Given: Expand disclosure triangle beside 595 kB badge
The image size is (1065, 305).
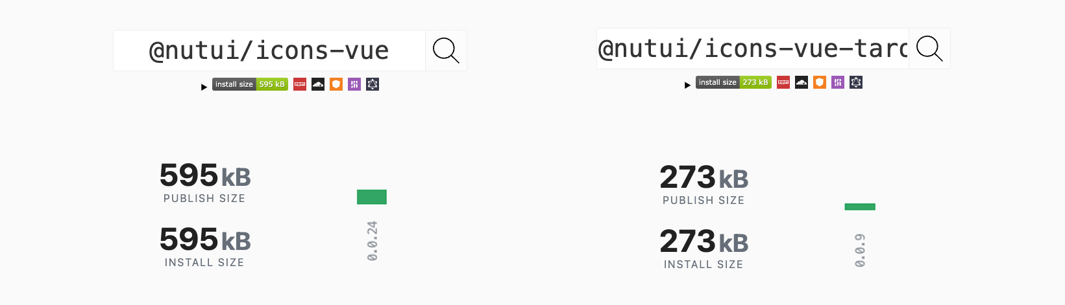Looking at the screenshot, I should pos(204,87).
